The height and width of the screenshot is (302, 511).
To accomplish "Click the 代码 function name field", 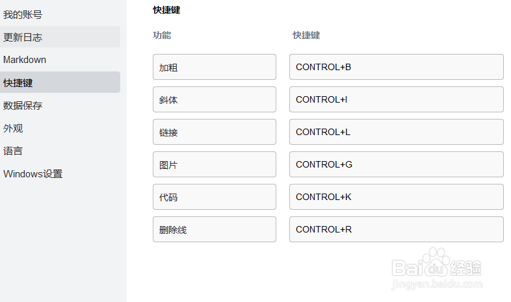I will (x=214, y=197).
